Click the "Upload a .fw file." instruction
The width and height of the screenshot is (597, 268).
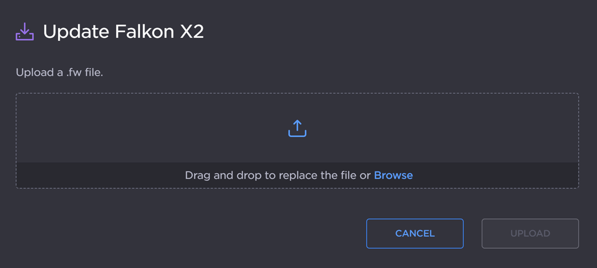pyautogui.click(x=59, y=73)
